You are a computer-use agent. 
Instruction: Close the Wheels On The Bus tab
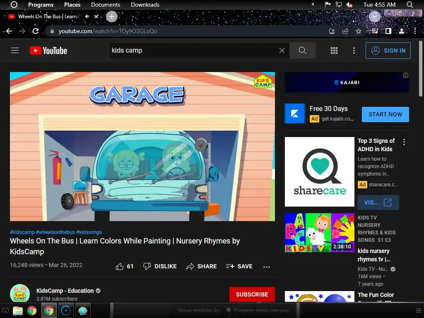(x=96, y=17)
